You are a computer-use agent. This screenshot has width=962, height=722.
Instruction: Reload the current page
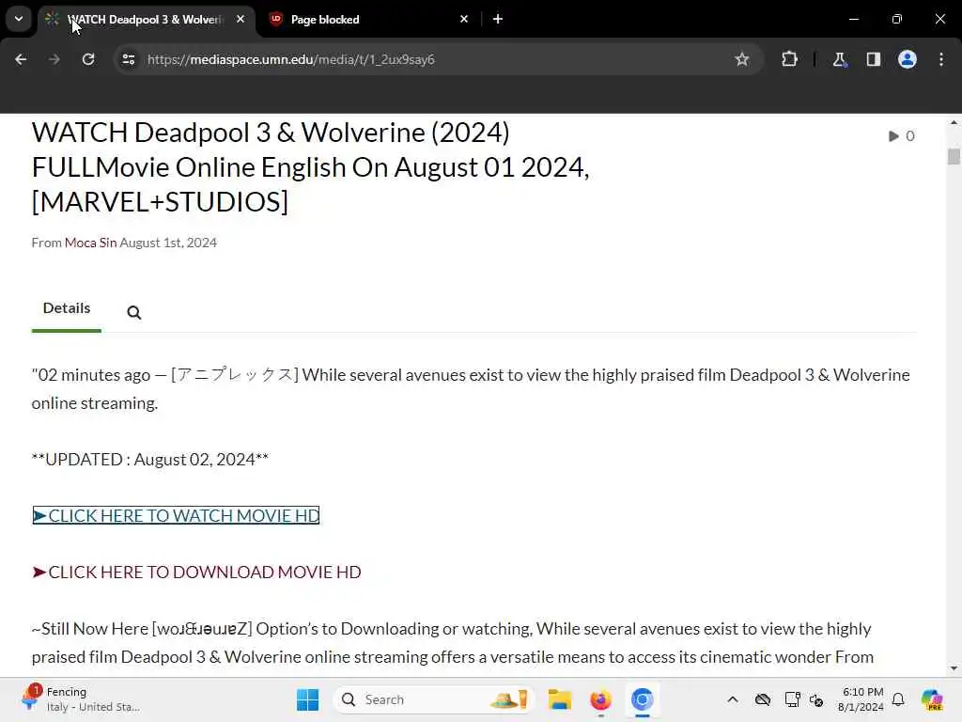88,59
